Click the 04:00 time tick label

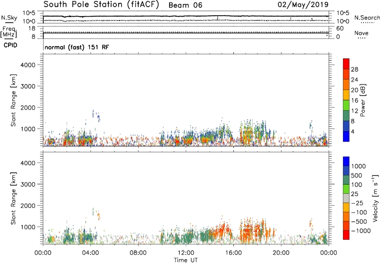90,253
